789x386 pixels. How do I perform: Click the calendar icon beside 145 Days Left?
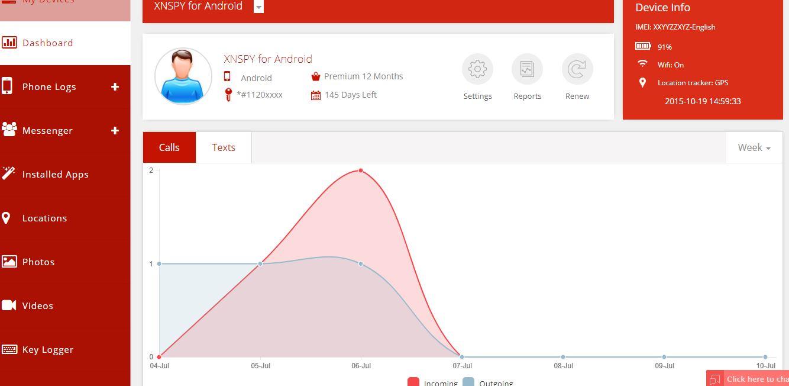(x=316, y=95)
